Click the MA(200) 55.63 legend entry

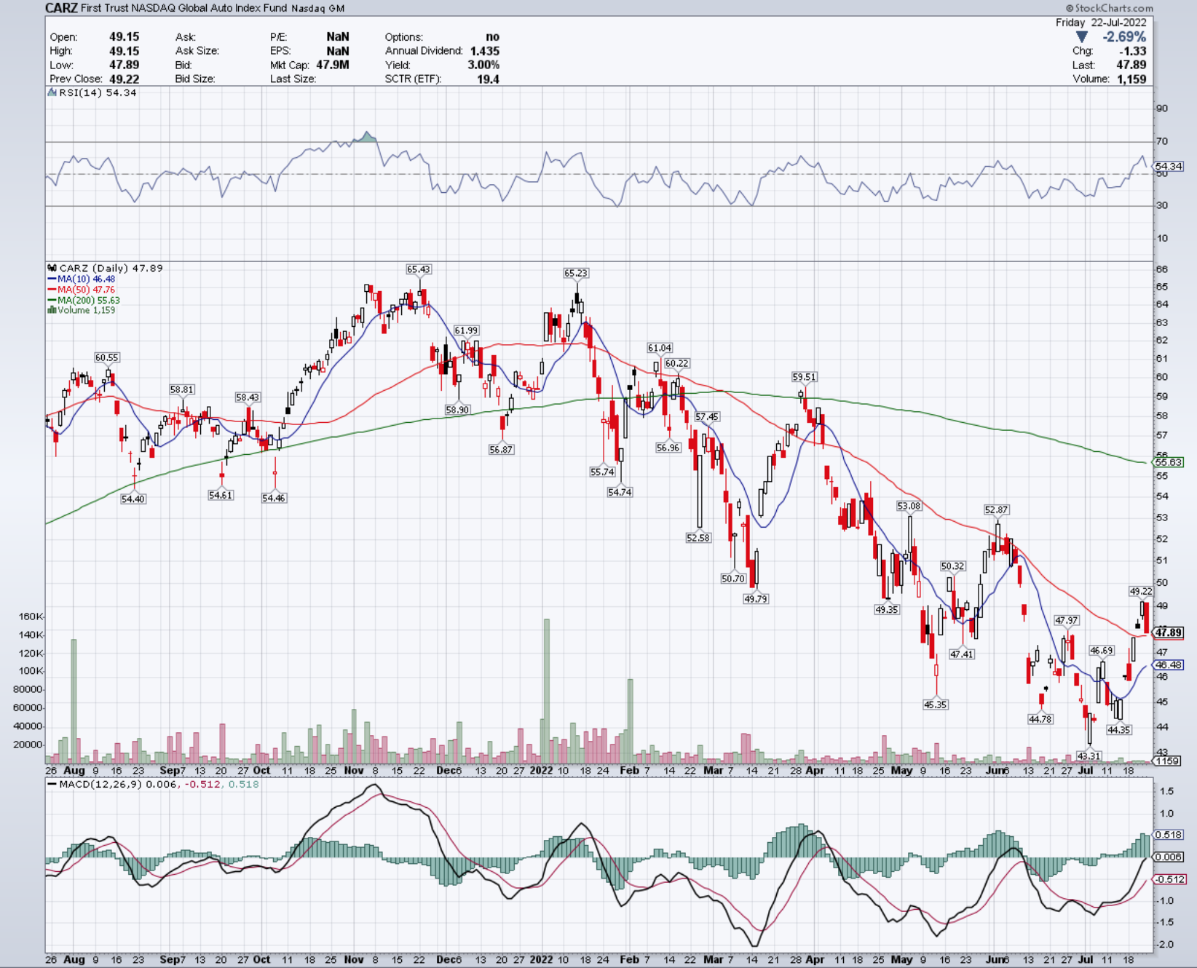click(x=84, y=300)
